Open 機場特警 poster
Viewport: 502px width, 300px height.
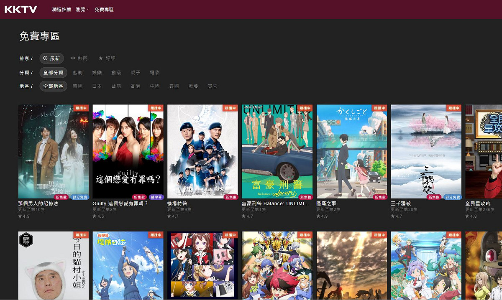202,151
